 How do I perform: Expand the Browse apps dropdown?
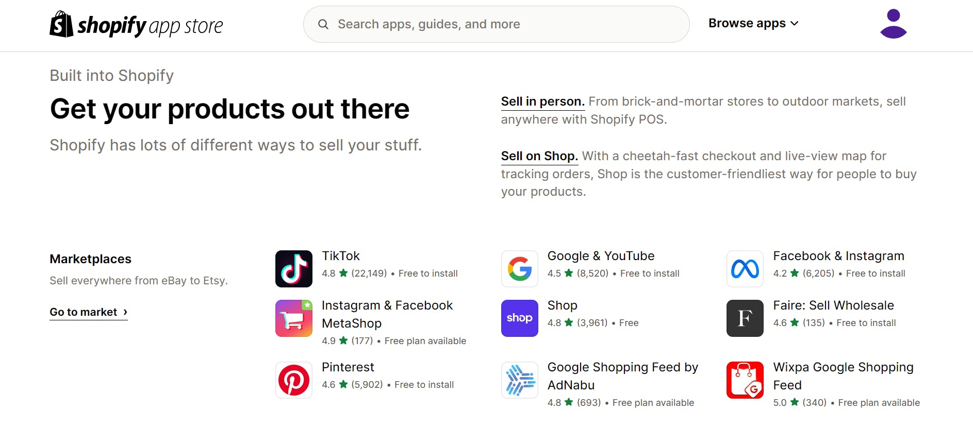753,23
